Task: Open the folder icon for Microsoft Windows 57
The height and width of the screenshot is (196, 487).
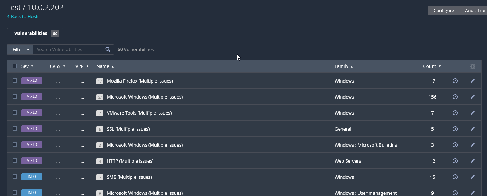Action: tap(100, 97)
